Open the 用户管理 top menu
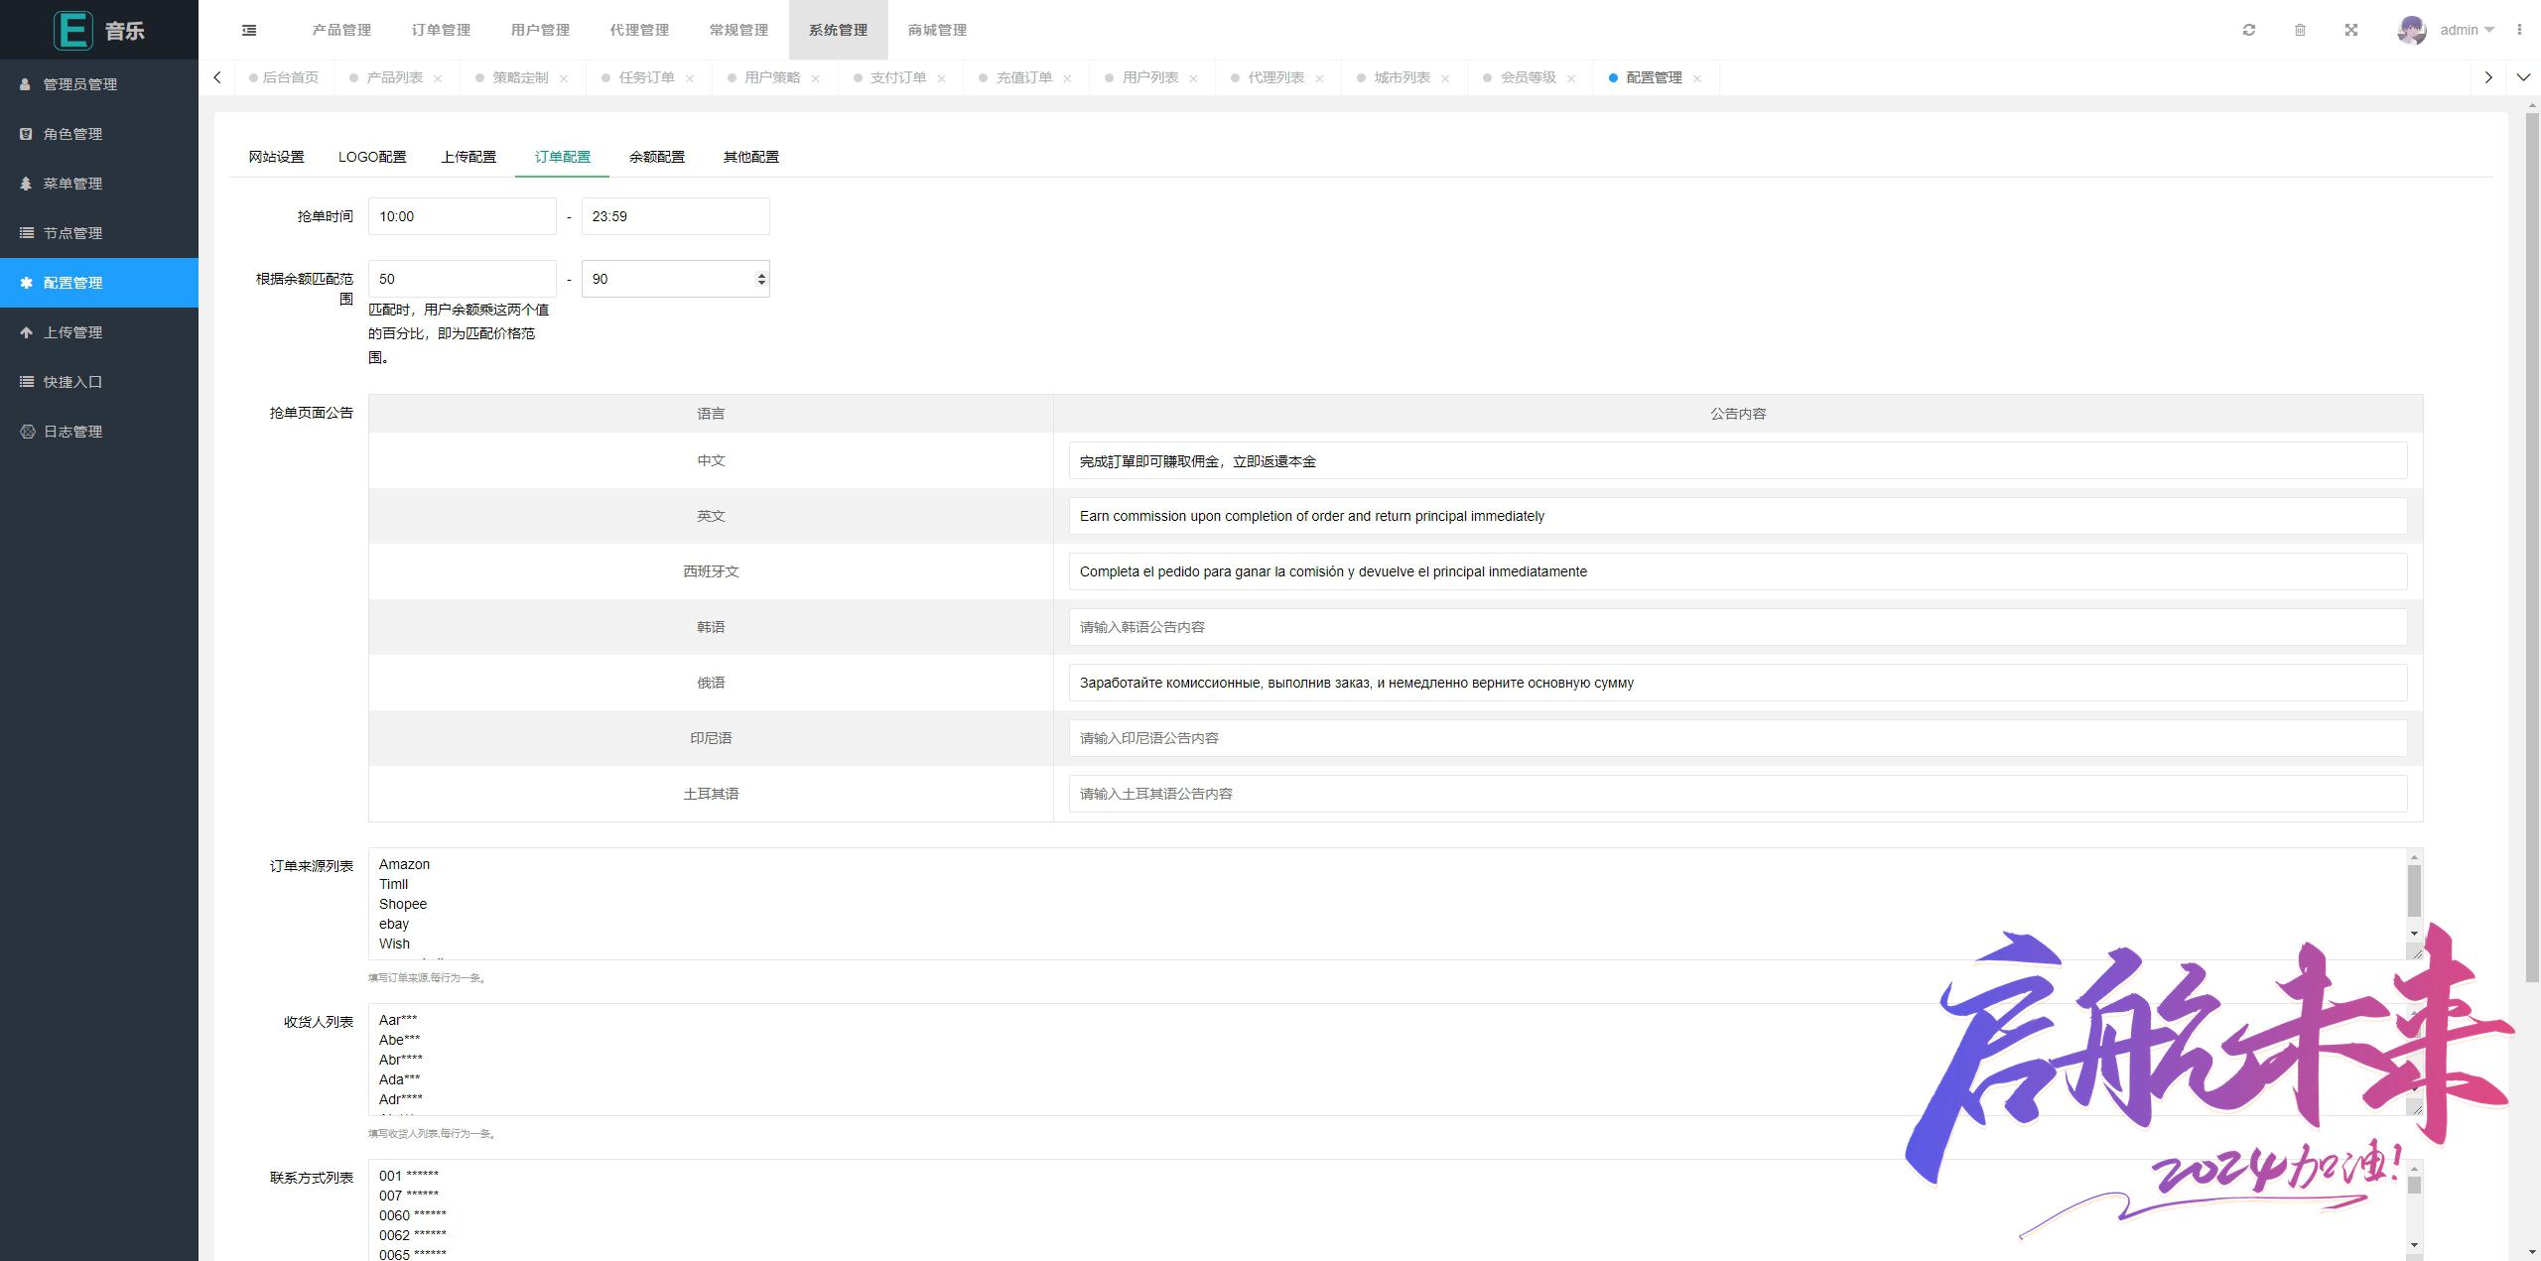This screenshot has width=2541, height=1261. pyautogui.click(x=540, y=30)
